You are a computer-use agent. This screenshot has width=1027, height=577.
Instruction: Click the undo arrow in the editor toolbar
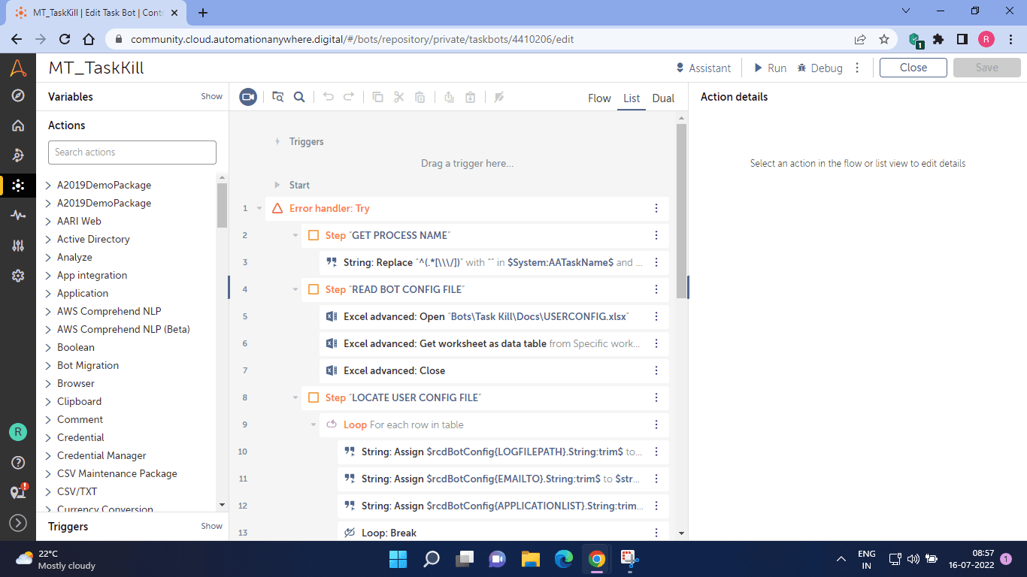[328, 97]
